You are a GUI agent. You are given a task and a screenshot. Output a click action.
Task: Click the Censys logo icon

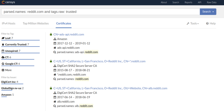pos(3,2)
